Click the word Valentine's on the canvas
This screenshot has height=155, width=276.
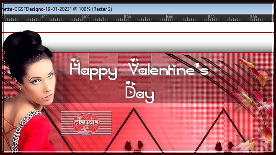168,69
